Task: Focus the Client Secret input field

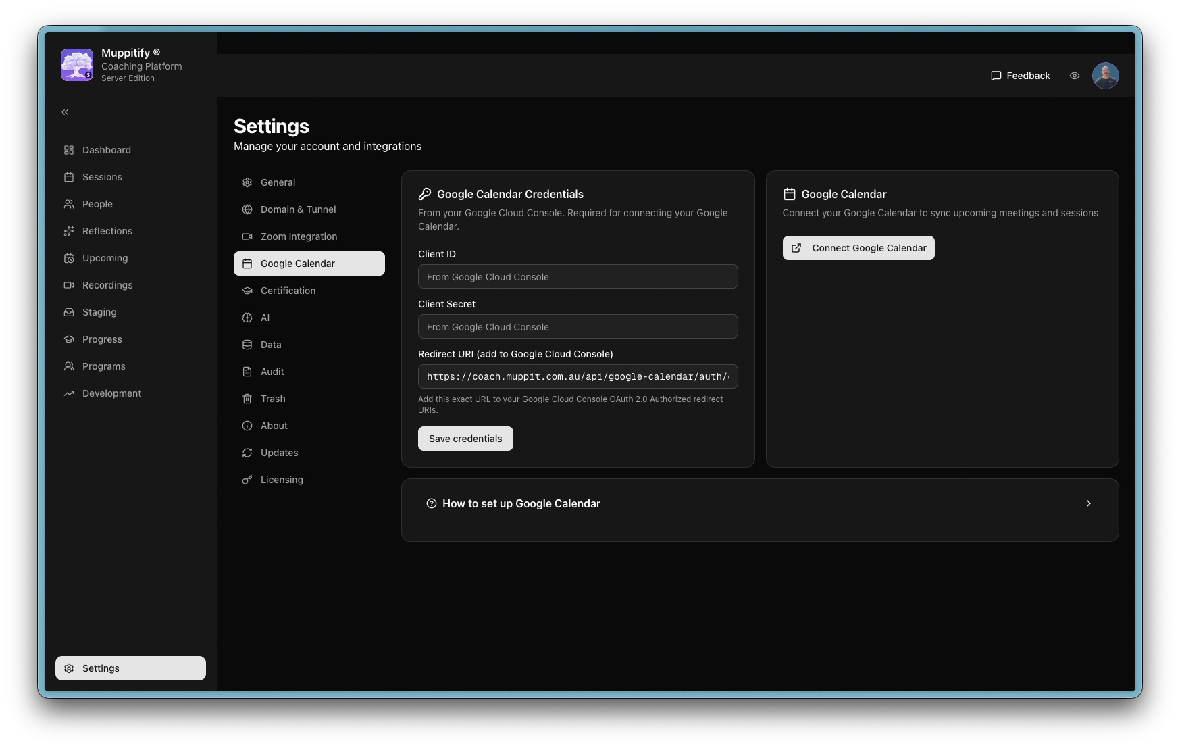Action: (578, 326)
